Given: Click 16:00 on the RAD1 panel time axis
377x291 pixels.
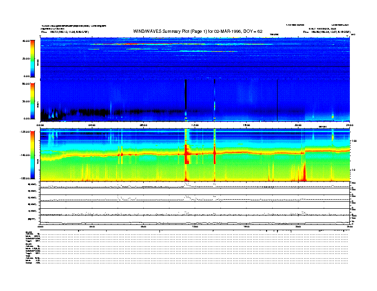Looking at the screenshot, I should [247, 125].
